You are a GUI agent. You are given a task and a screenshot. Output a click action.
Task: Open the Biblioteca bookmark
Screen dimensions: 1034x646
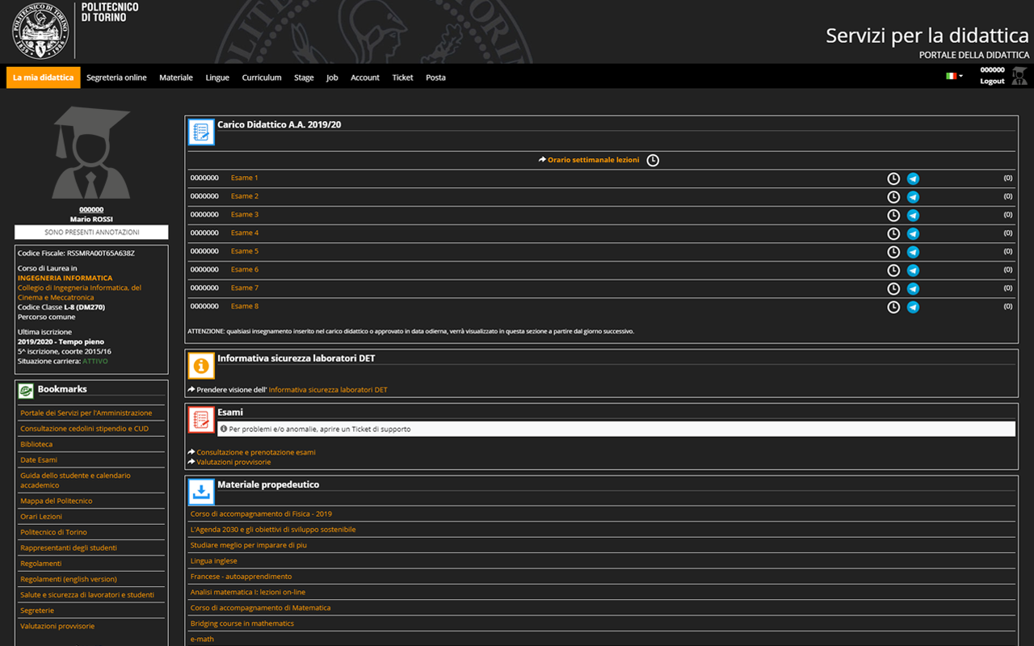pos(36,444)
